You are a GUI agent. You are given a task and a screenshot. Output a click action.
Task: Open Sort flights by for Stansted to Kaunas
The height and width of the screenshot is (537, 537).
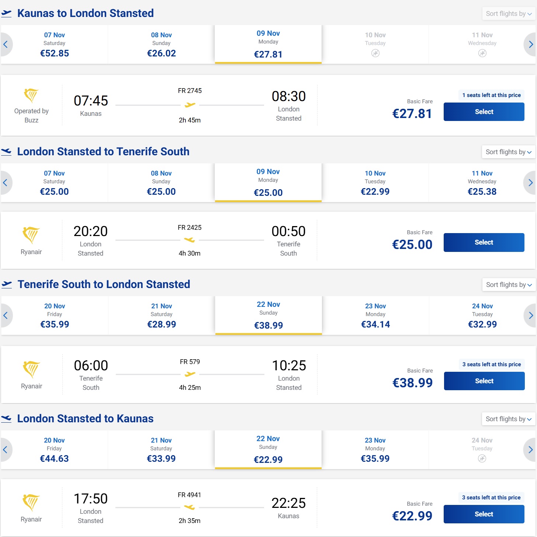click(x=509, y=419)
